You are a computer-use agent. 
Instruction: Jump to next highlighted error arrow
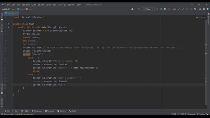pos(205,17)
